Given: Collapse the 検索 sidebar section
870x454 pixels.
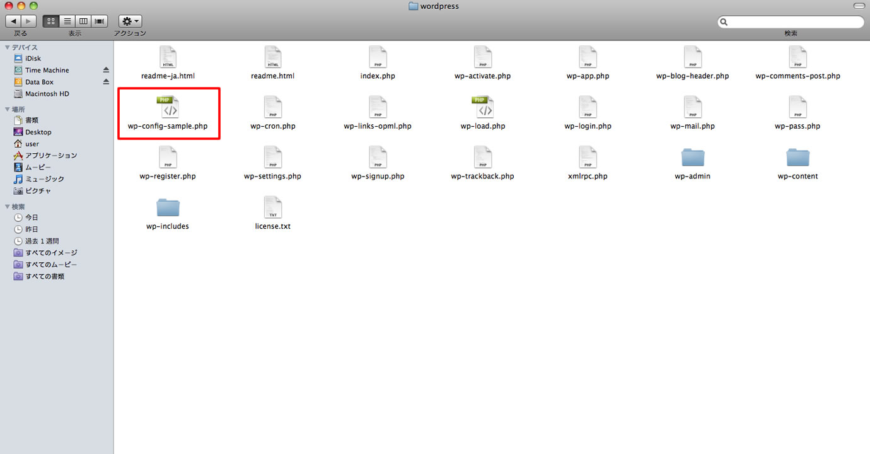Looking at the screenshot, I should [x=8, y=207].
